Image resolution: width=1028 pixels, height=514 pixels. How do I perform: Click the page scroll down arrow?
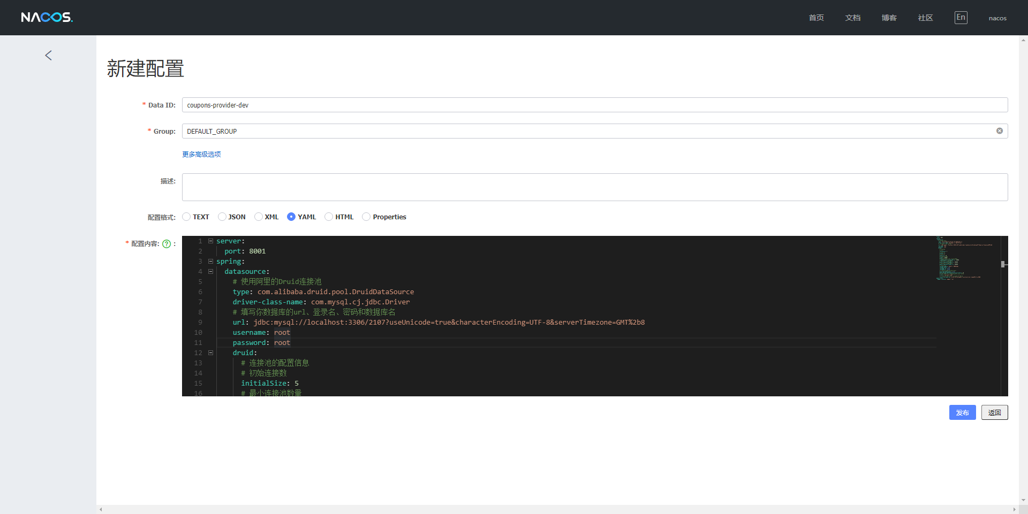(x=1023, y=501)
